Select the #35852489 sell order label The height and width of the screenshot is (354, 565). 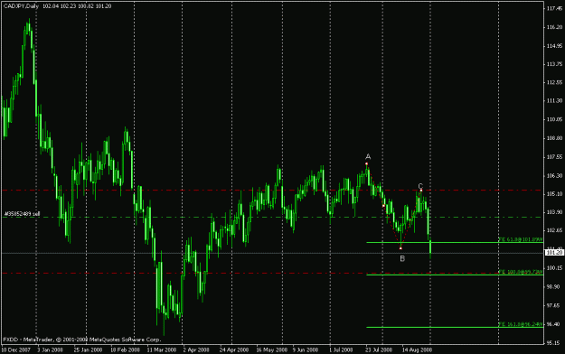22,214
